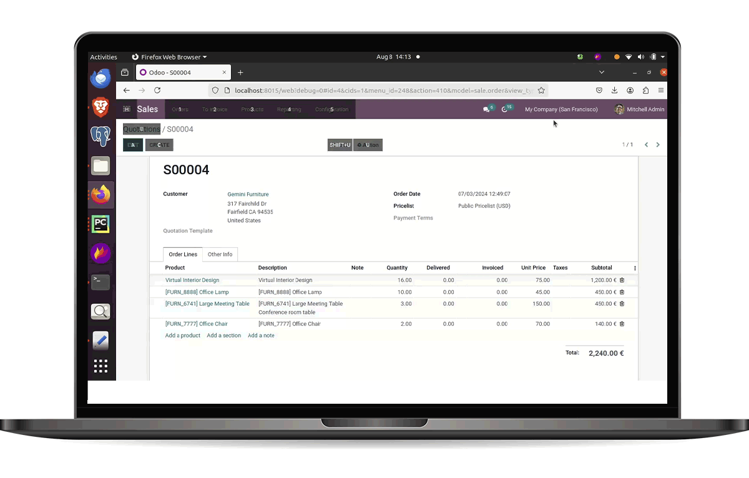The height and width of the screenshot is (478, 749).
Task: Open PyCharm from the dock
Action: click(x=100, y=224)
